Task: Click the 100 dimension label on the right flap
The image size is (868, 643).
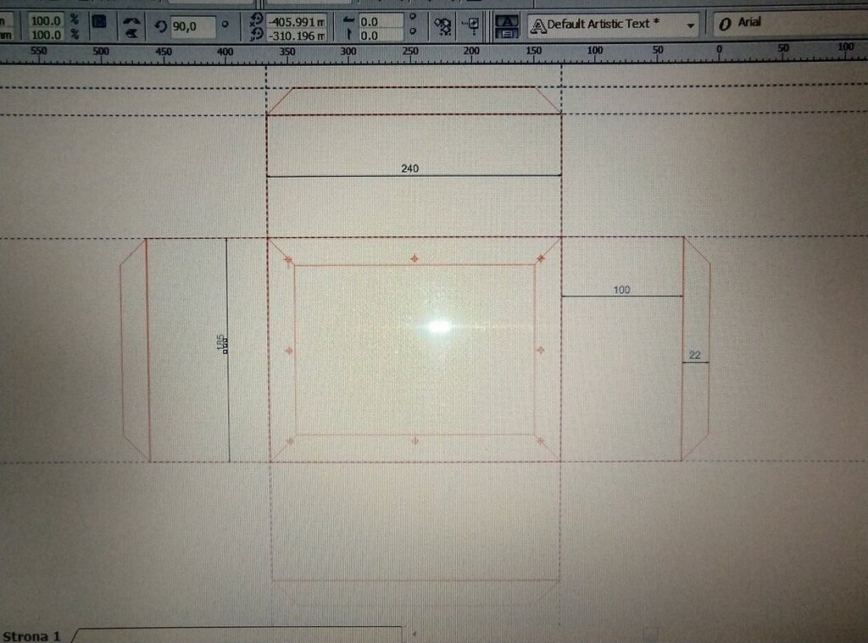Action: (x=621, y=290)
